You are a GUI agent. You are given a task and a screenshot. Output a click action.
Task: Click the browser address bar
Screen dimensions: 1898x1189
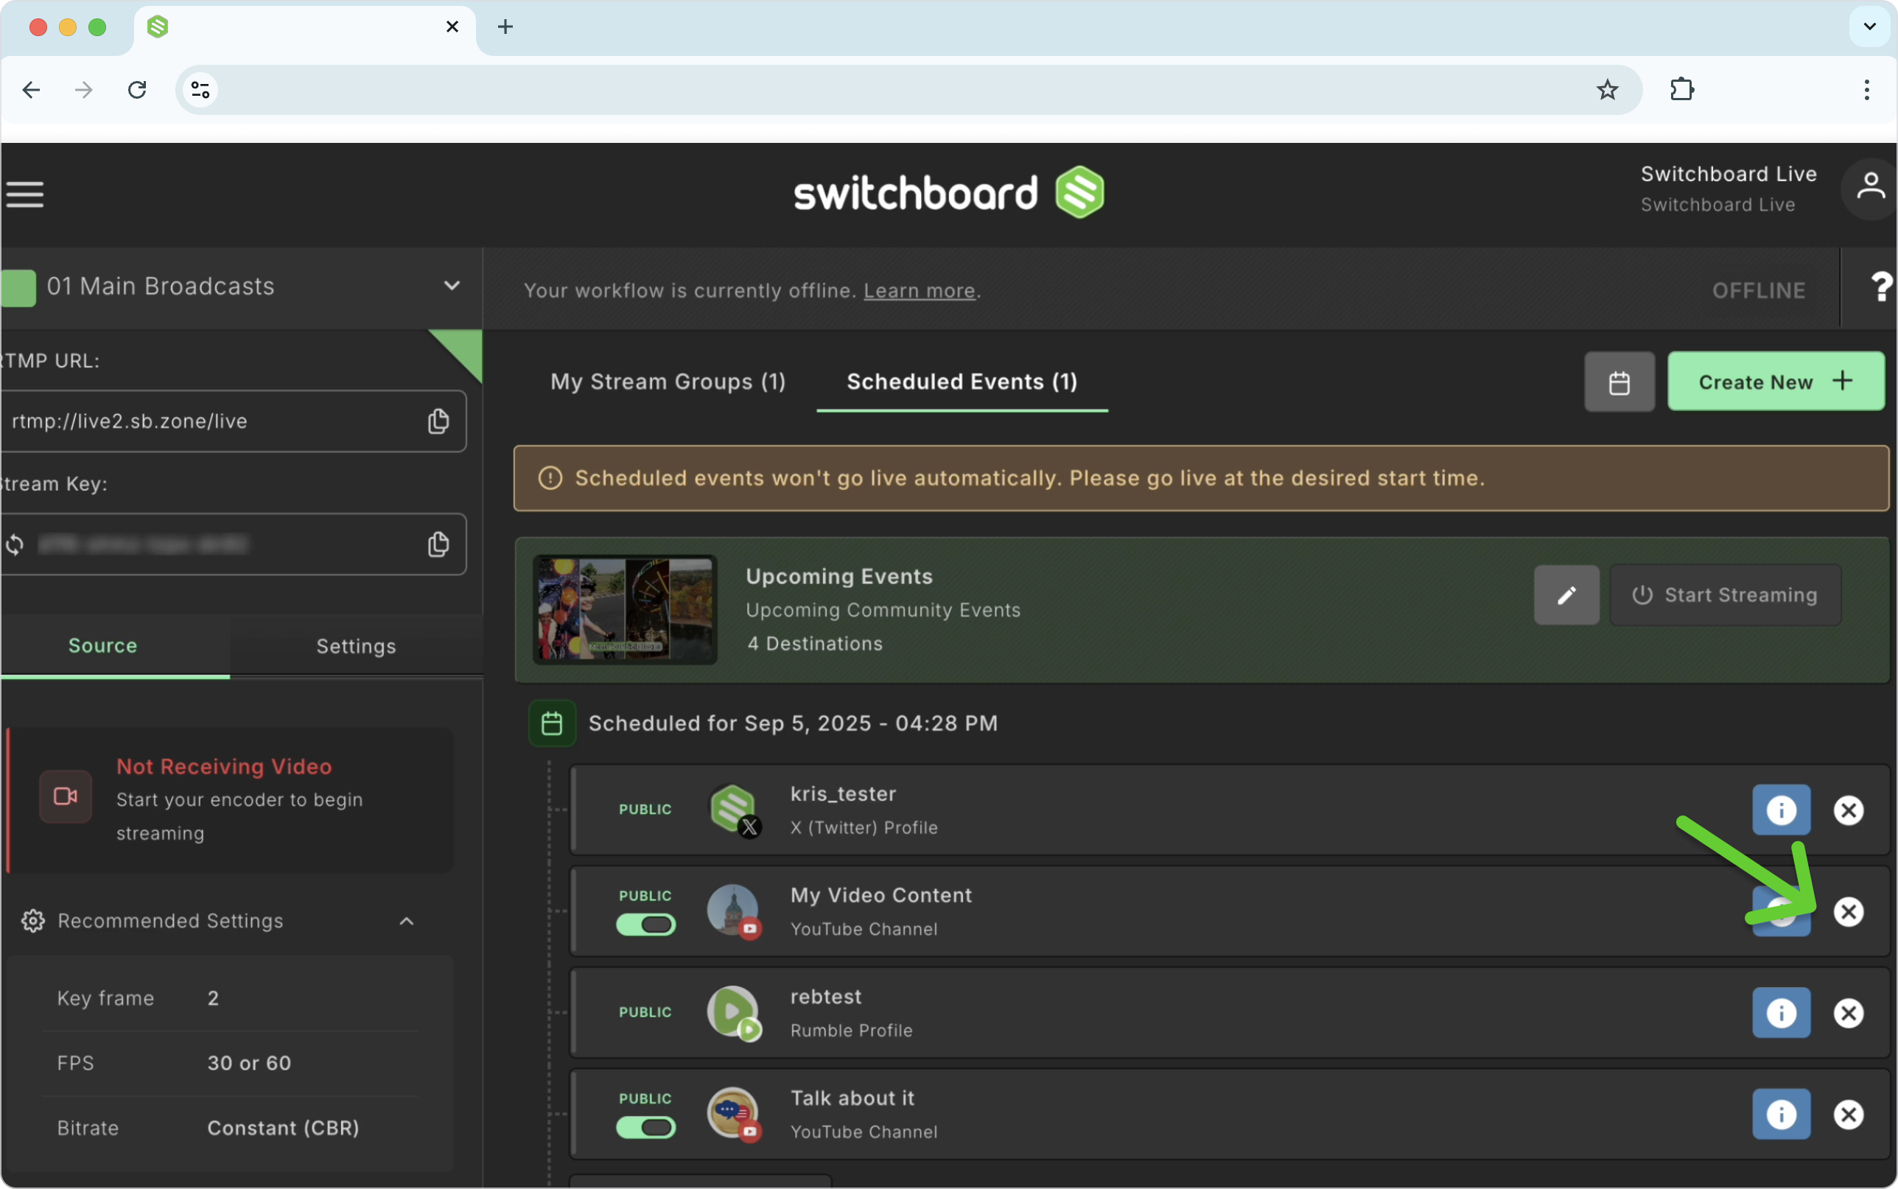(x=908, y=90)
